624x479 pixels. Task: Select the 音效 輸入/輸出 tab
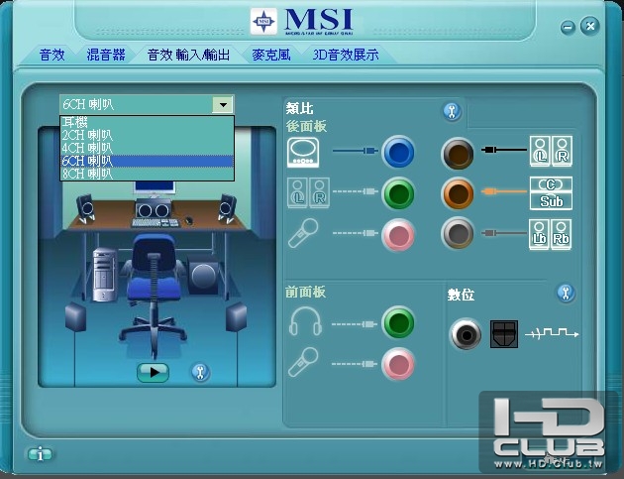point(188,55)
